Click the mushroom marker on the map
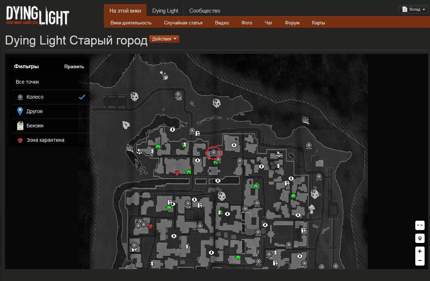430x281 pixels. 311,209
